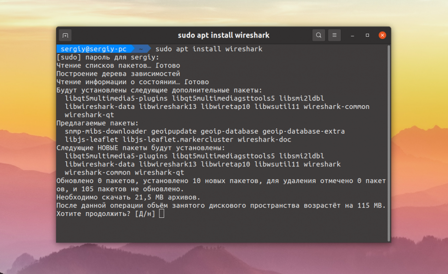Open the terminal search

pos(319,35)
